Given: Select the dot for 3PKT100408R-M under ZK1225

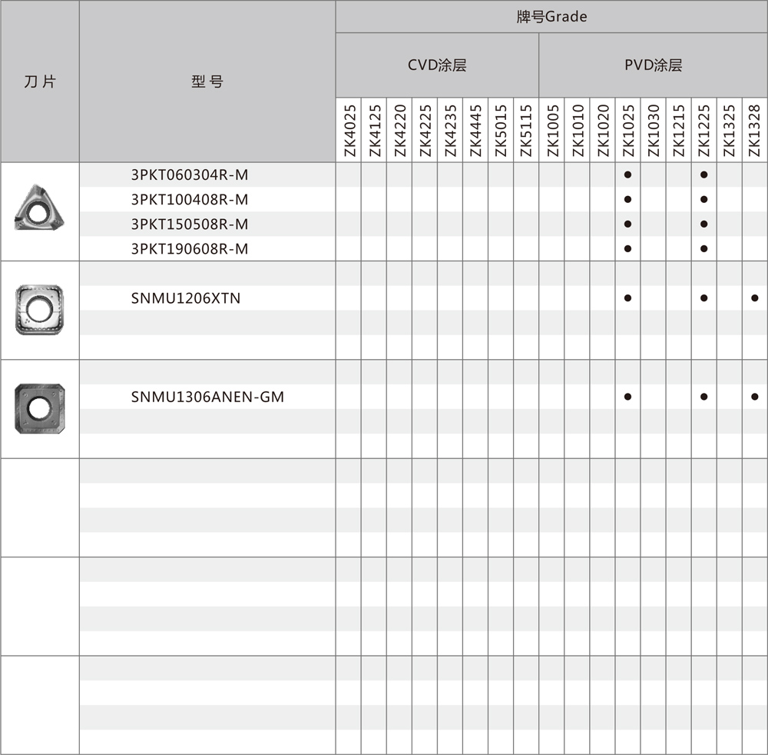Looking at the screenshot, I should (703, 199).
